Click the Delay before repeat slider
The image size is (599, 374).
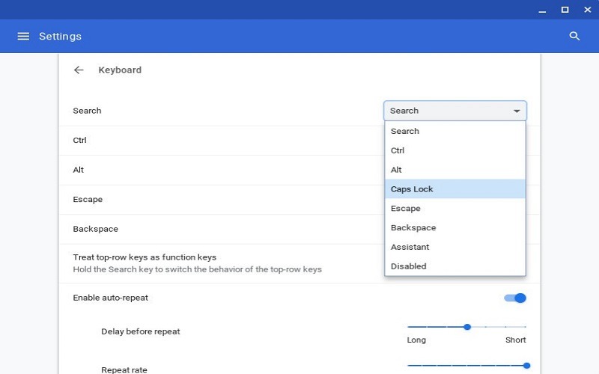pos(466,327)
